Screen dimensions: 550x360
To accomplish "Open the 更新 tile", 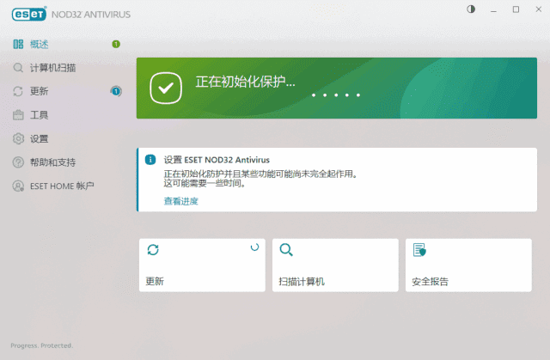I will click(x=201, y=265).
